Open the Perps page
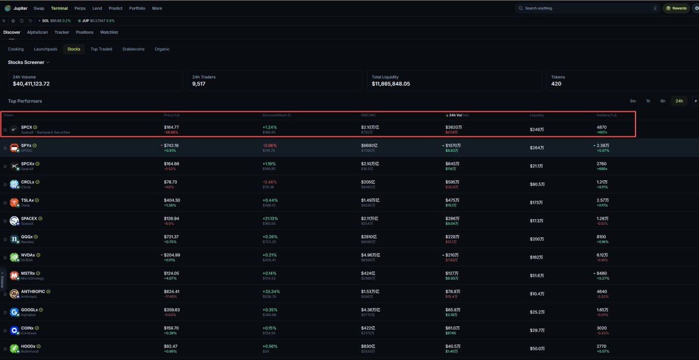 [79, 8]
